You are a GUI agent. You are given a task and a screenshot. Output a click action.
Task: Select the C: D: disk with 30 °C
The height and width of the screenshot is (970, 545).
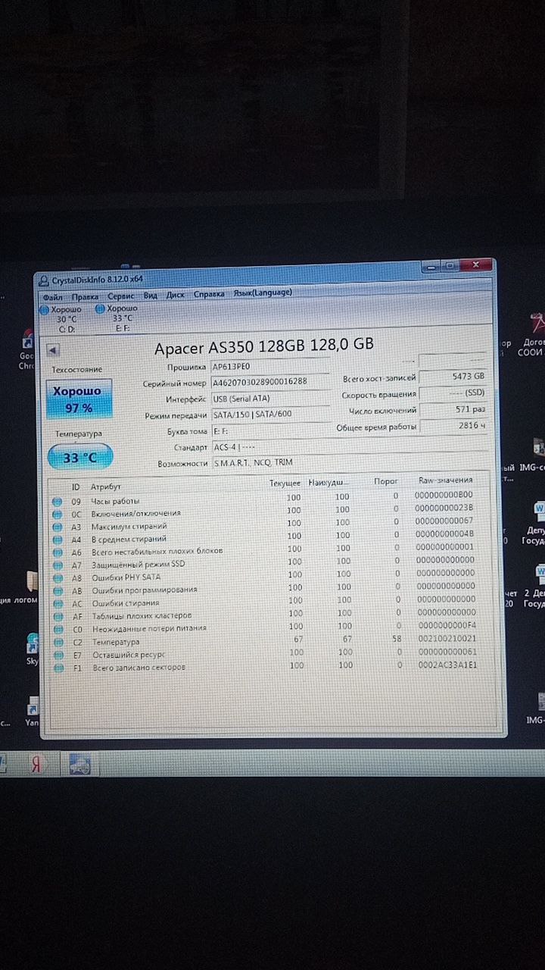pyautogui.click(x=62, y=318)
